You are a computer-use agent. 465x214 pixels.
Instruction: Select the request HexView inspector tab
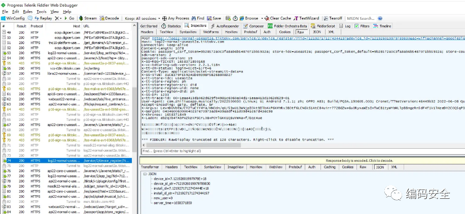tap(231, 32)
